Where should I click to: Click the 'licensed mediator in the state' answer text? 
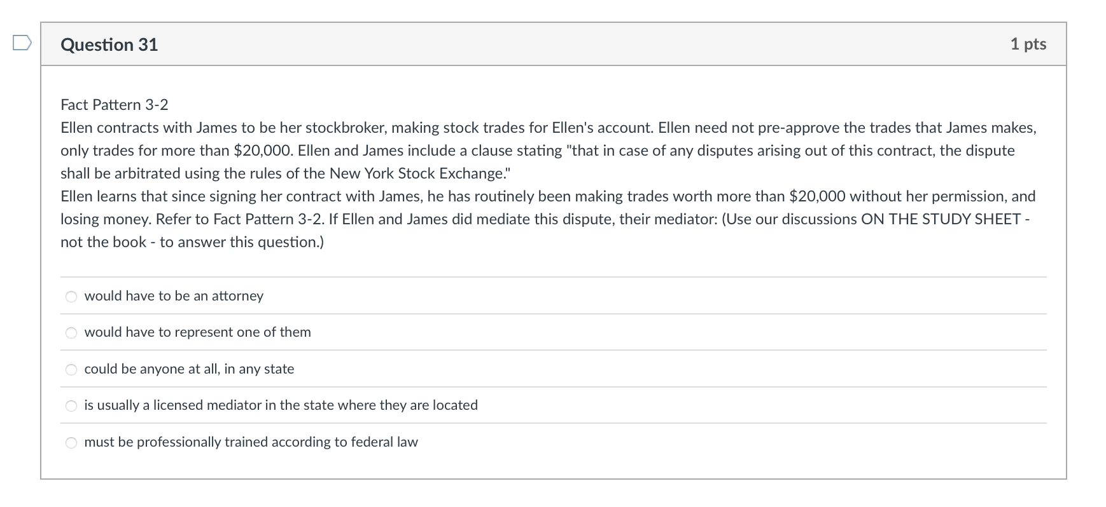pos(281,405)
